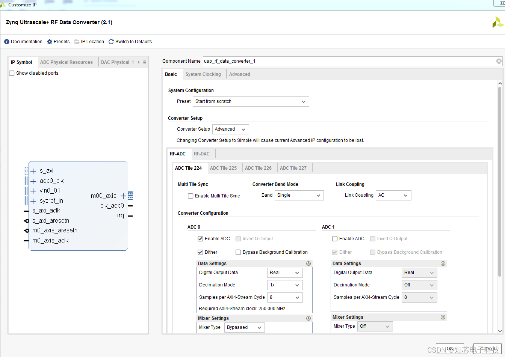
Task: Switch to the Basic tab
Action: [x=171, y=74]
